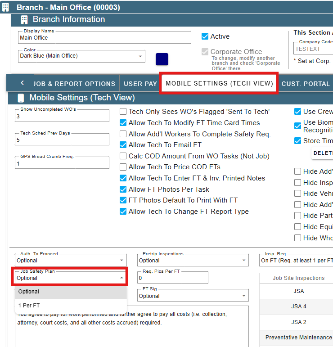The image size is (333, 347).
Task: Click the Show Uncompleted WO's field
Action: coord(62,116)
